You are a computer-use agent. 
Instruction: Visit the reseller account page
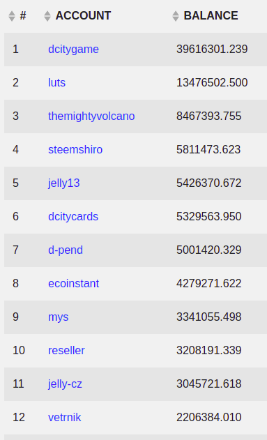coord(66,351)
